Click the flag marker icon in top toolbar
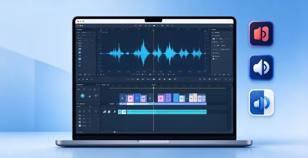This screenshot has width=308, height=158. tap(154, 26)
